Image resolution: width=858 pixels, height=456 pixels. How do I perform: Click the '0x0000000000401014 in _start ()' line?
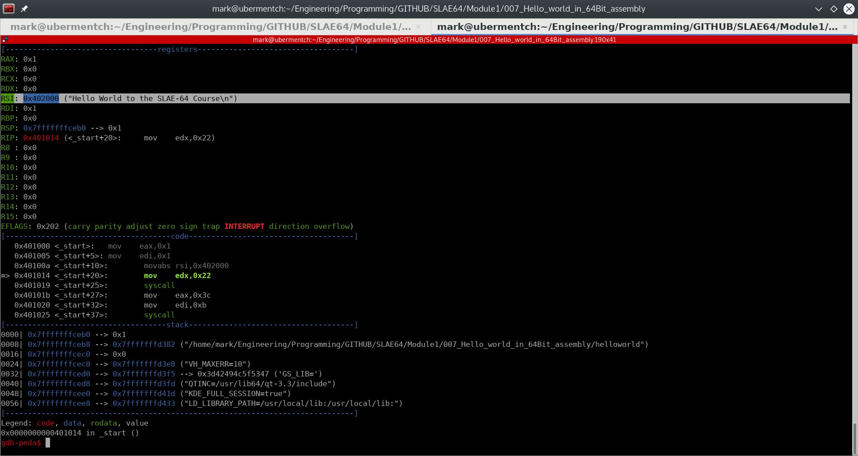70,433
